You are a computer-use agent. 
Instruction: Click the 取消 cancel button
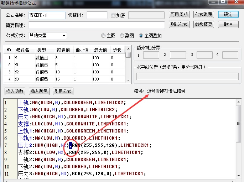[x=228, y=25]
